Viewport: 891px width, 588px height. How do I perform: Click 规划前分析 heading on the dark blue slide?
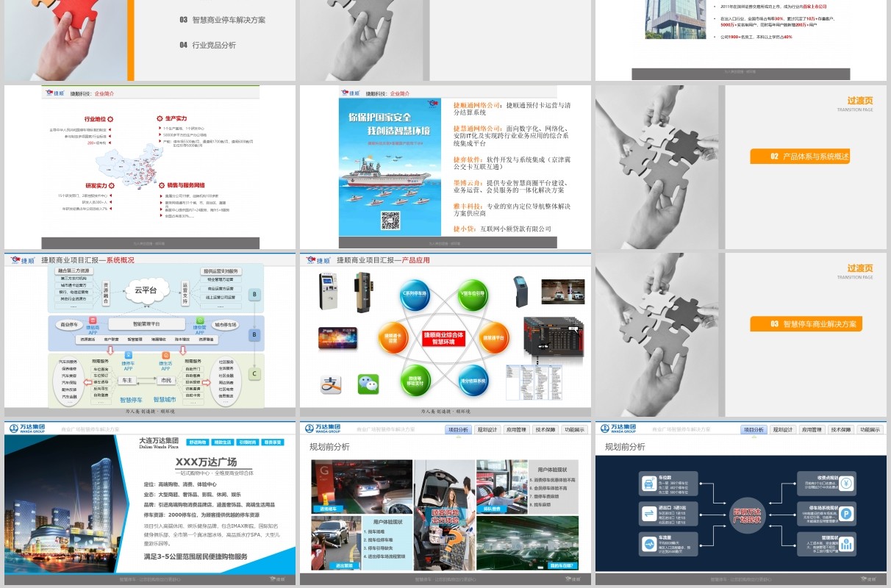(625, 446)
